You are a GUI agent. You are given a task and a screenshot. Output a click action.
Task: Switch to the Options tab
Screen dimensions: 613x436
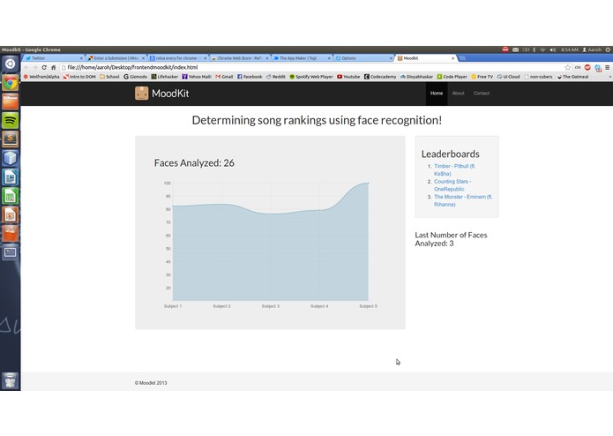pos(363,58)
